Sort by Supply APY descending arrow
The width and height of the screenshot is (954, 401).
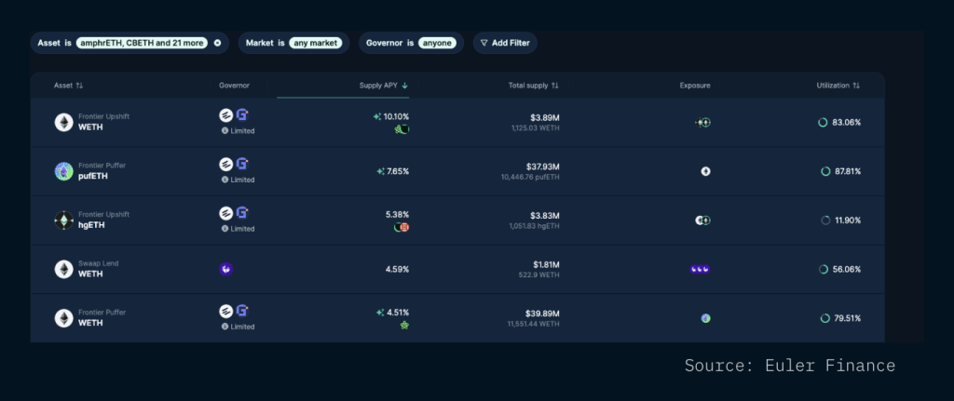pos(405,86)
